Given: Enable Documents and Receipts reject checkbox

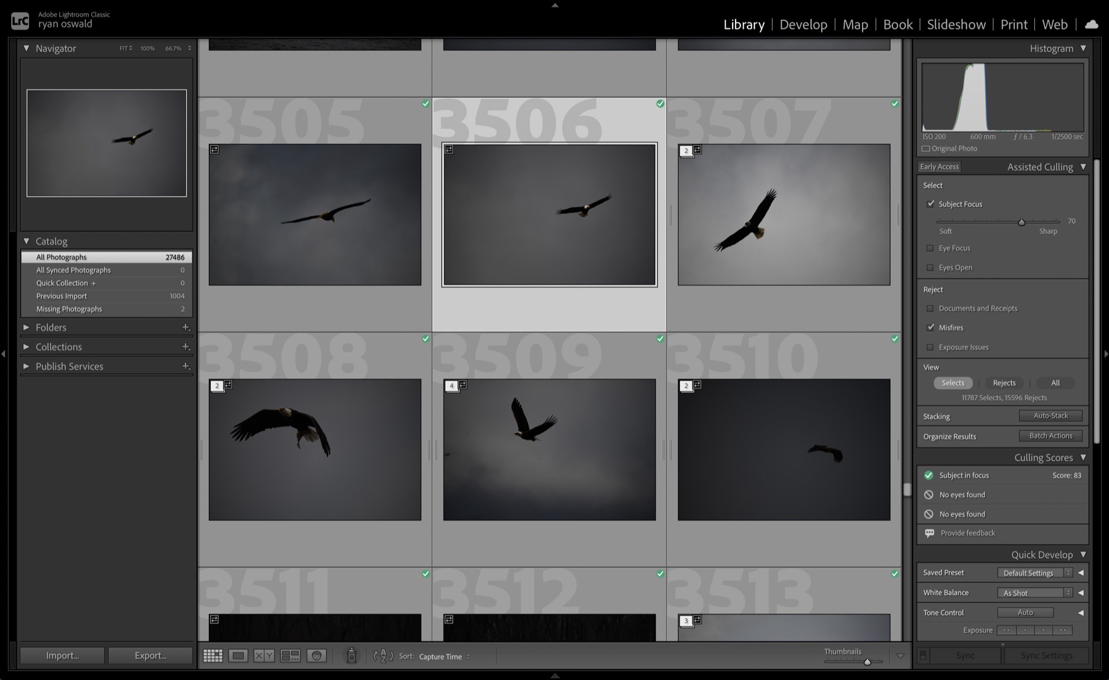Looking at the screenshot, I should (930, 308).
